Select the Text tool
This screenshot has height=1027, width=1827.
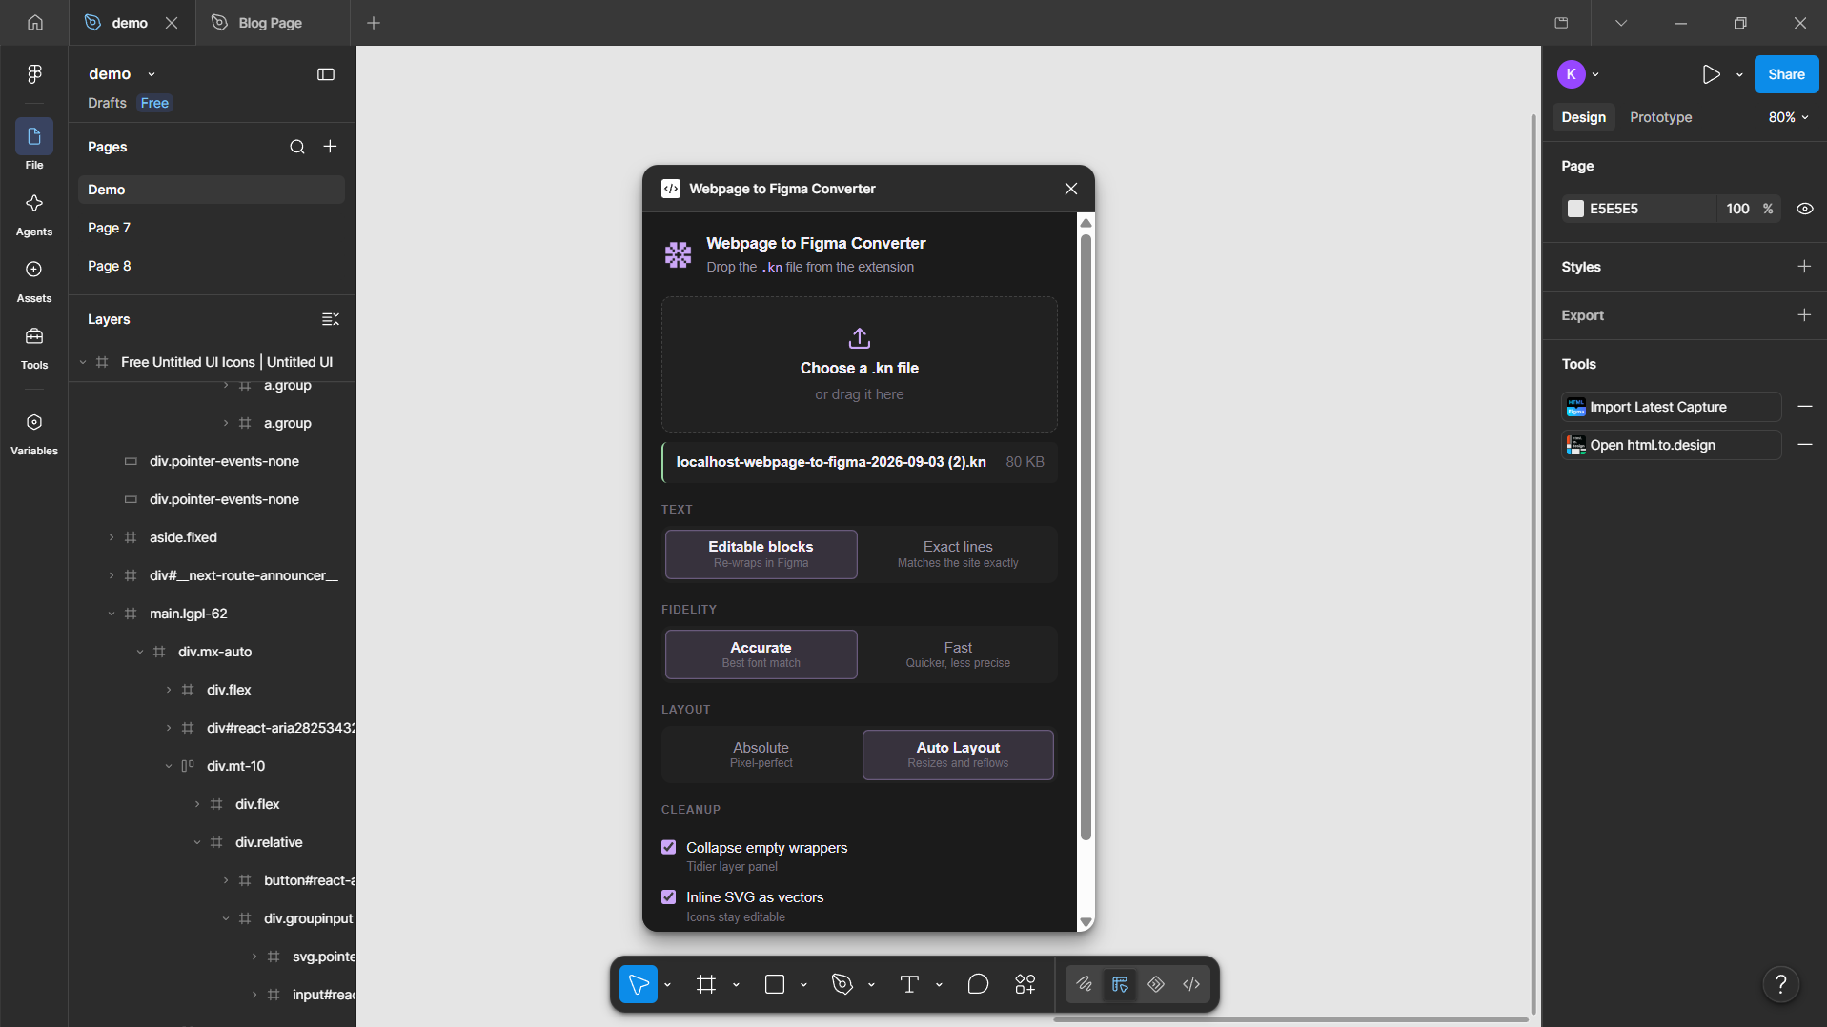[910, 984]
